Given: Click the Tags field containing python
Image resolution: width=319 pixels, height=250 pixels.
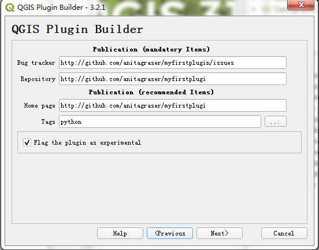Looking at the screenshot, I should pyautogui.click(x=160, y=122).
